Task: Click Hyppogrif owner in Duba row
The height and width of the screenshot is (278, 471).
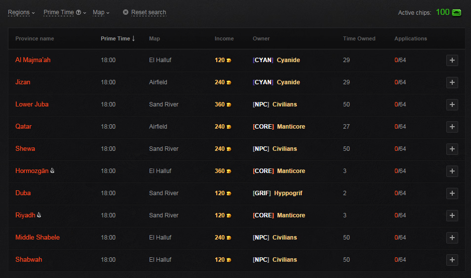Action: [x=288, y=193]
